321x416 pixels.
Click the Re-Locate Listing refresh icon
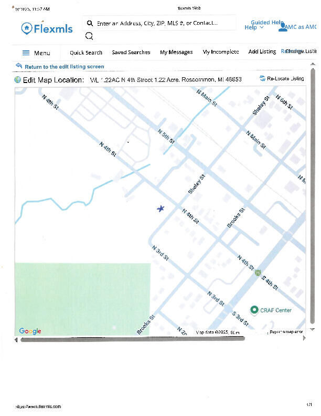262,79
